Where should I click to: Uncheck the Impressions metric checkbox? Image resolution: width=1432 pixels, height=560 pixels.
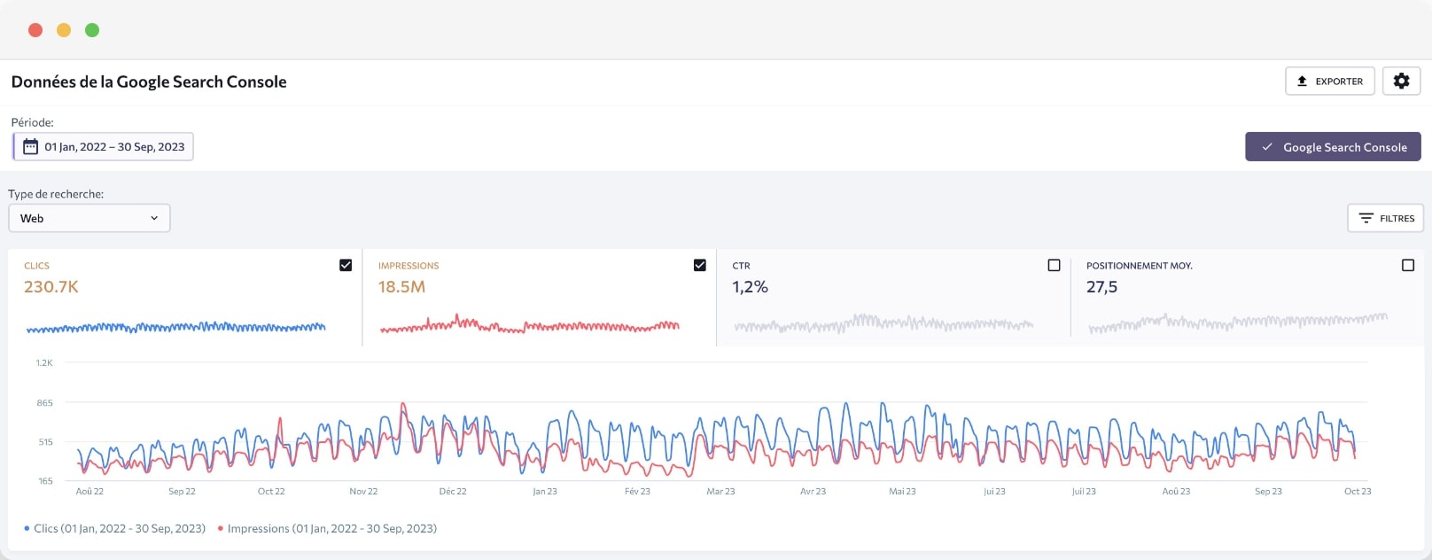pos(699,265)
